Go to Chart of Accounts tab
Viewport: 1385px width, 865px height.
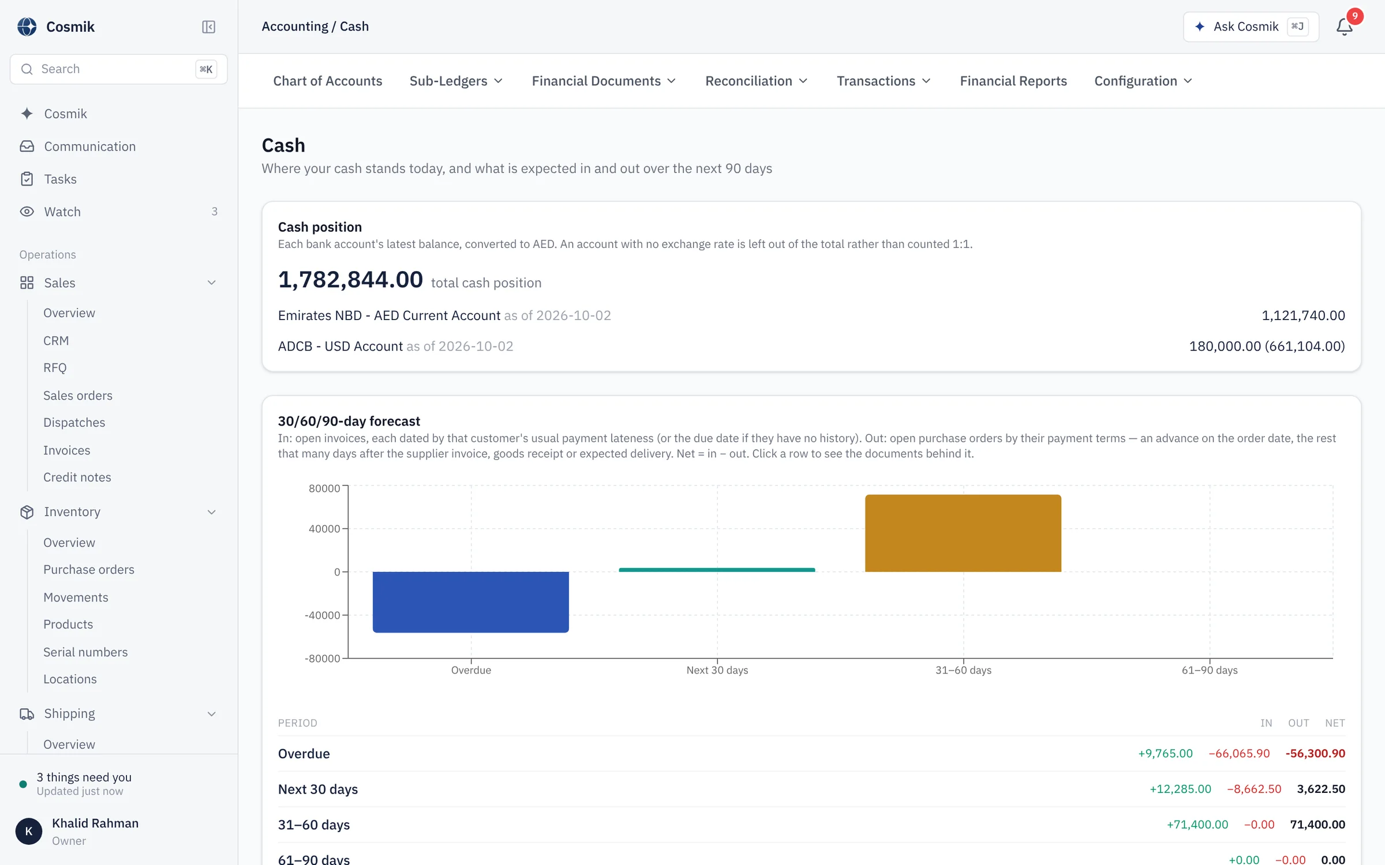click(x=327, y=81)
